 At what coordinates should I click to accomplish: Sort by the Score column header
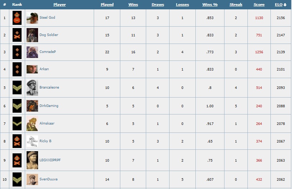pyautogui.click(x=259, y=5)
